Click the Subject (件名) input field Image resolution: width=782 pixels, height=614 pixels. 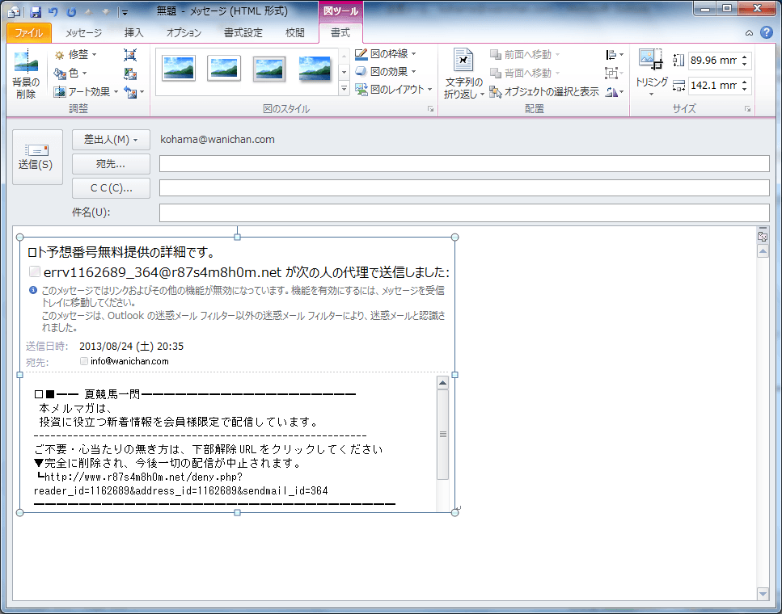[464, 212]
